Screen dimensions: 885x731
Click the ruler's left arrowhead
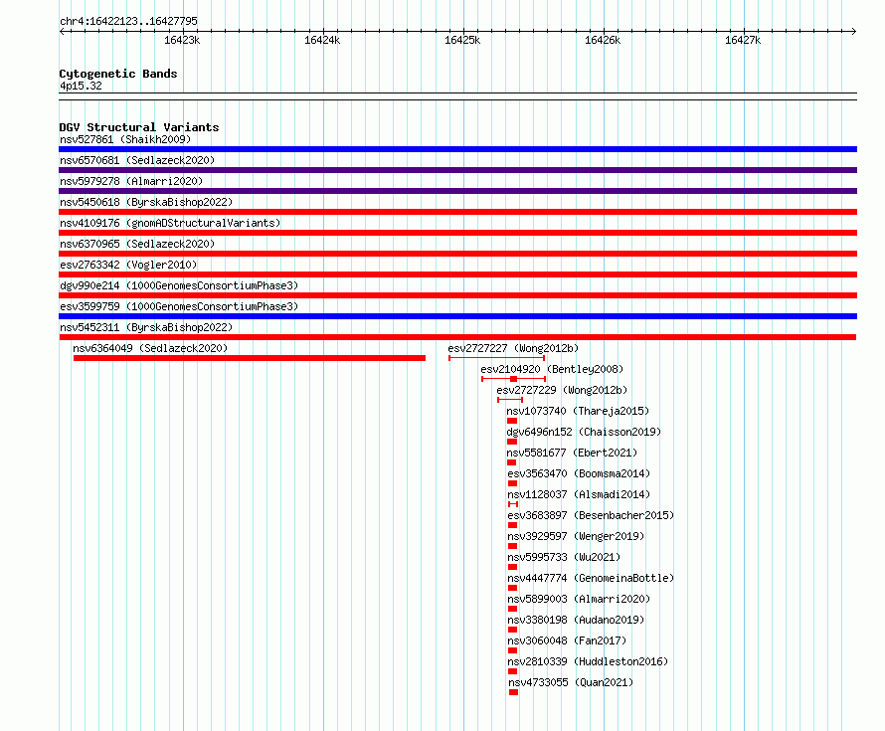click(x=62, y=31)
